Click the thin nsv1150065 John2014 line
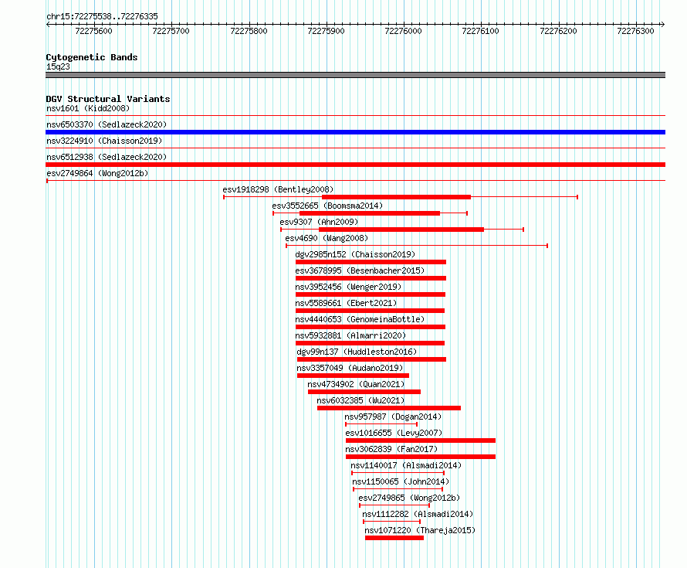This screenshot has width=687, height=568. (398, 489)
